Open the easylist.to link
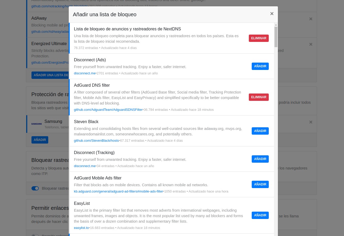This screenshot has height=236, width=344. pyautogui.click(x=81, y=228)
